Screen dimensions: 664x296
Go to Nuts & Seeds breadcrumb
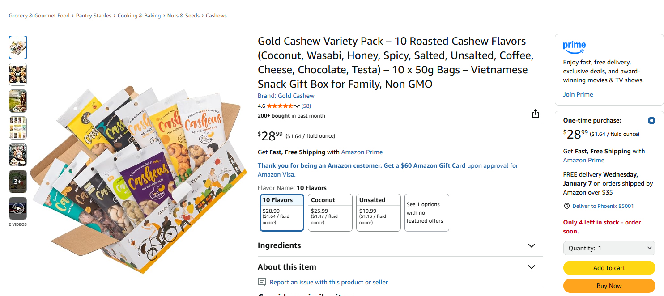(183, 16)
